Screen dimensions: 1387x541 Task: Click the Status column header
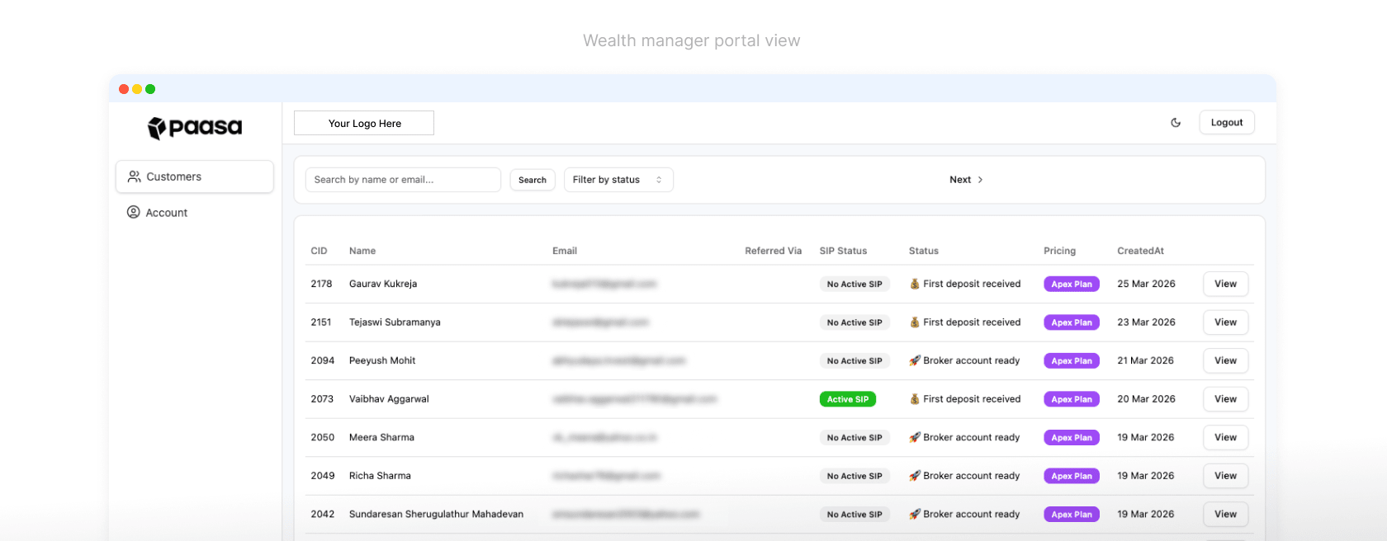[924, 251]
